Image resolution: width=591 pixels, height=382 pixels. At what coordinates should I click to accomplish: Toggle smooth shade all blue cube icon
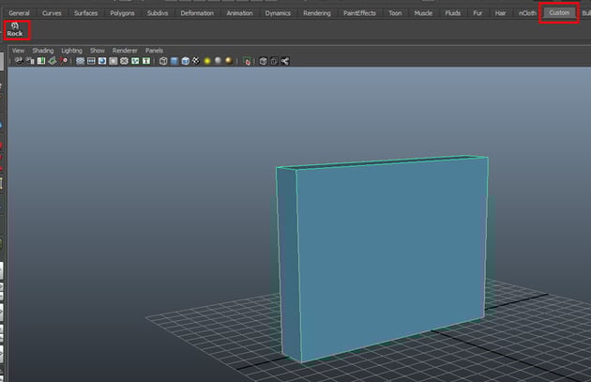point(174,61)
